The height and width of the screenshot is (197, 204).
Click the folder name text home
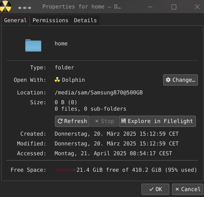coord(61,44)
